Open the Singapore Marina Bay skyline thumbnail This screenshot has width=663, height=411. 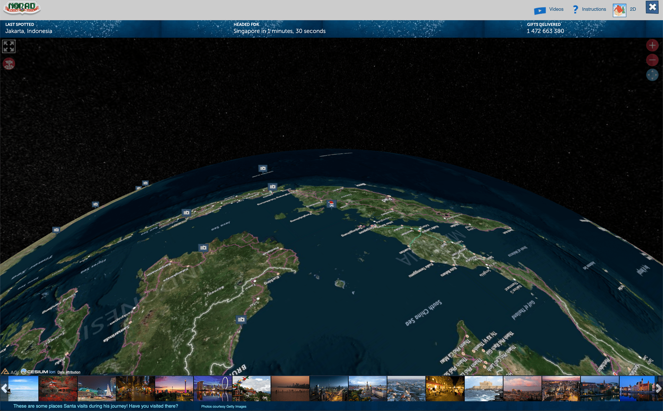tap(213, 388)
